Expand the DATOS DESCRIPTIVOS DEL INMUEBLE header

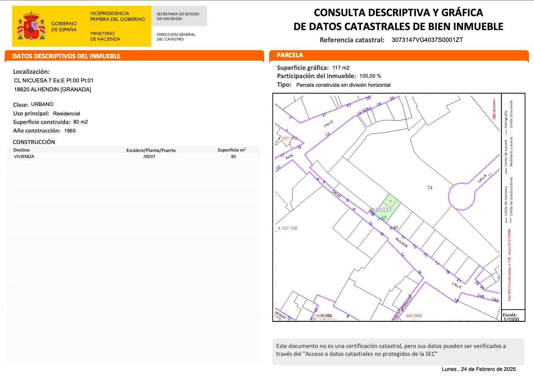67,56
